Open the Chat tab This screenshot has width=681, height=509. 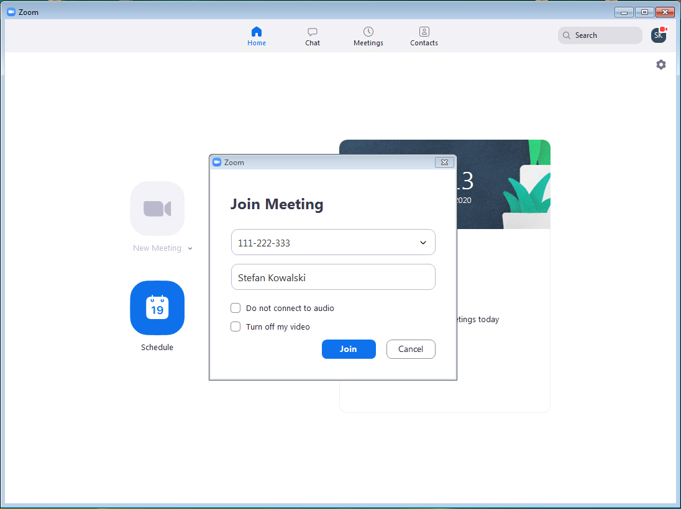pyautogui.click(x=313, y=37)
